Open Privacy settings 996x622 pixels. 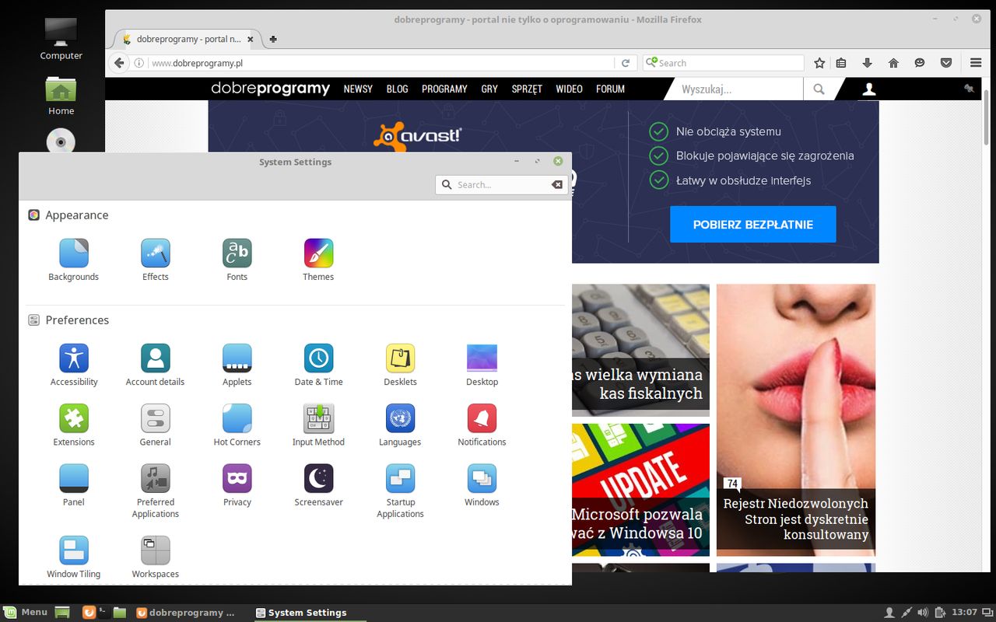click(237, 485)
